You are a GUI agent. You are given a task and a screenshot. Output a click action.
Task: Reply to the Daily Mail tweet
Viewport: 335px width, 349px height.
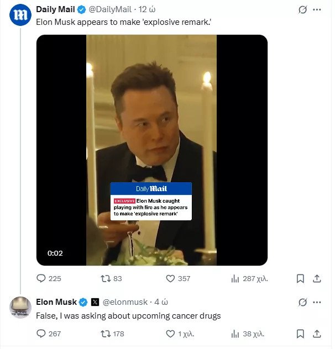coord(41,279)
